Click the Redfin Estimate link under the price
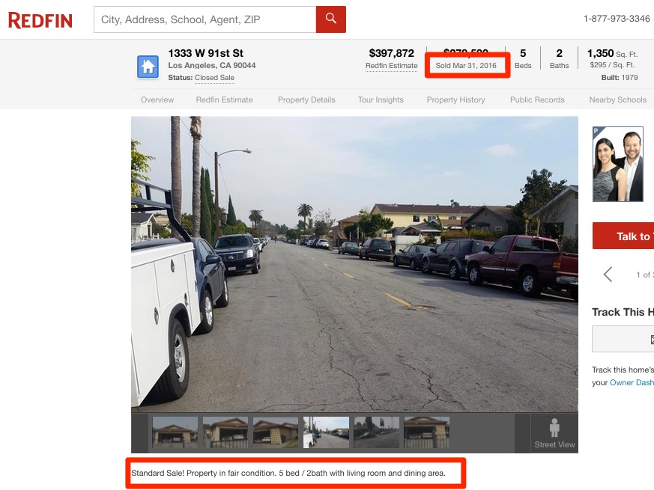Viewport: 654px width, 490px height. [392, 65]
